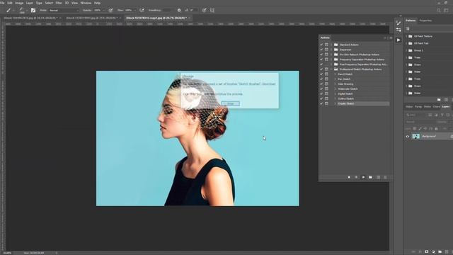Click the begin recording icon in Actions
This screenshot has height=255, width=453.
click(x=356, y=177)
